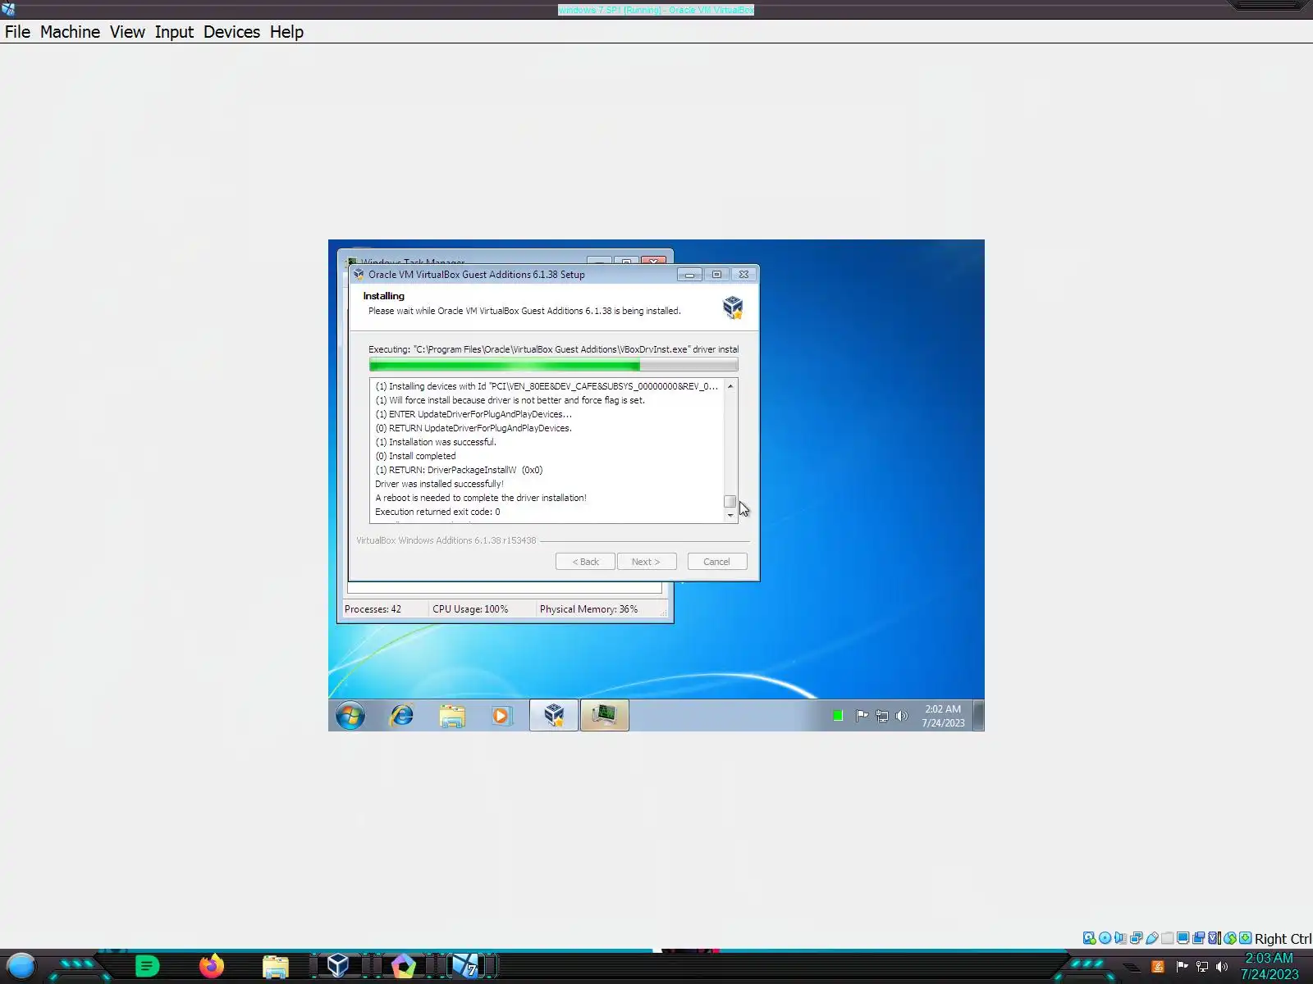Viewport: 1313px width, 984px height.
Task: Click the mouse integration status icon
Action: click(x=1229, y=938)
